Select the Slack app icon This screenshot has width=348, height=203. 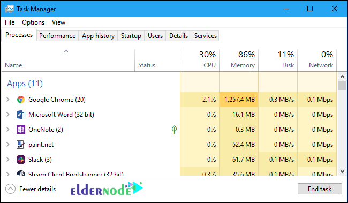pyautogui.click(x=21, y=160)
